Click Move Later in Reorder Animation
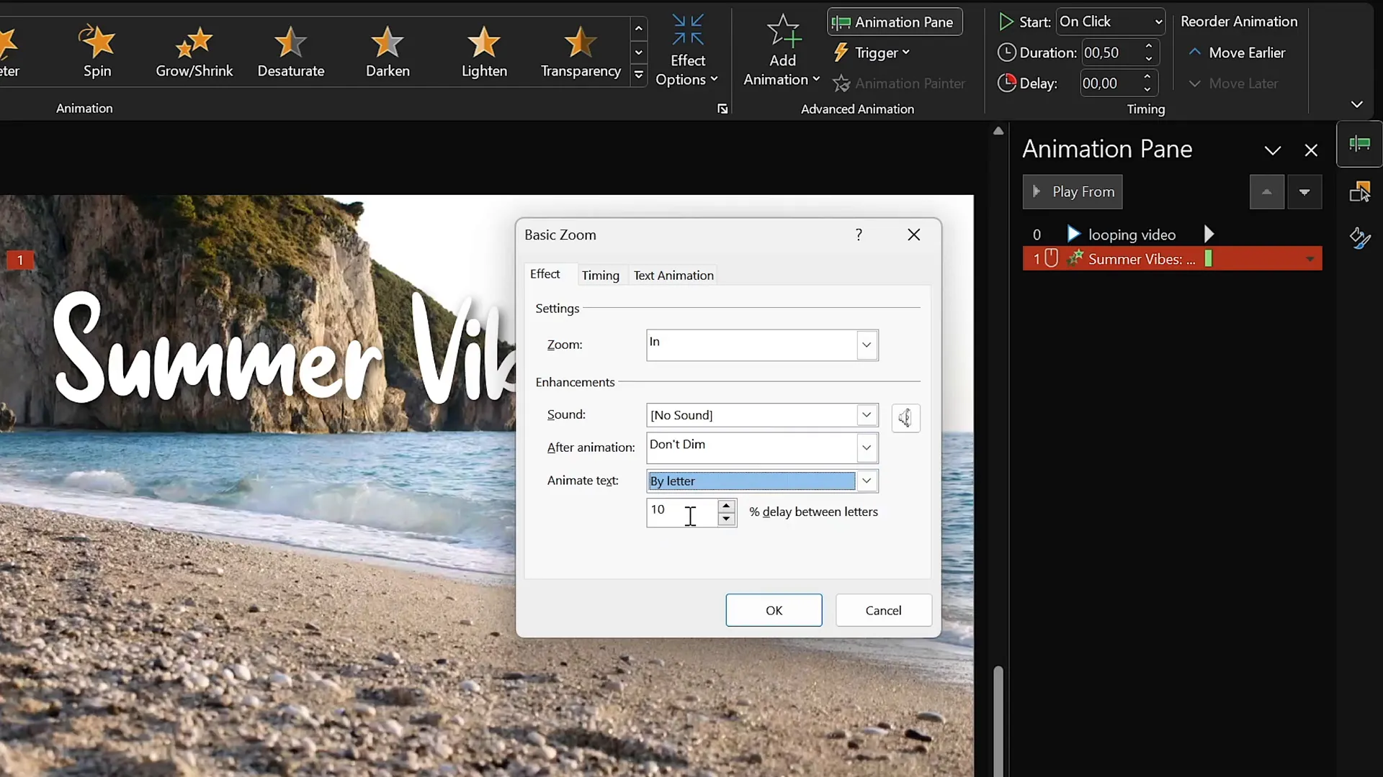The height and width of the screenshot is (777, 1383). tap(1233, 83)
